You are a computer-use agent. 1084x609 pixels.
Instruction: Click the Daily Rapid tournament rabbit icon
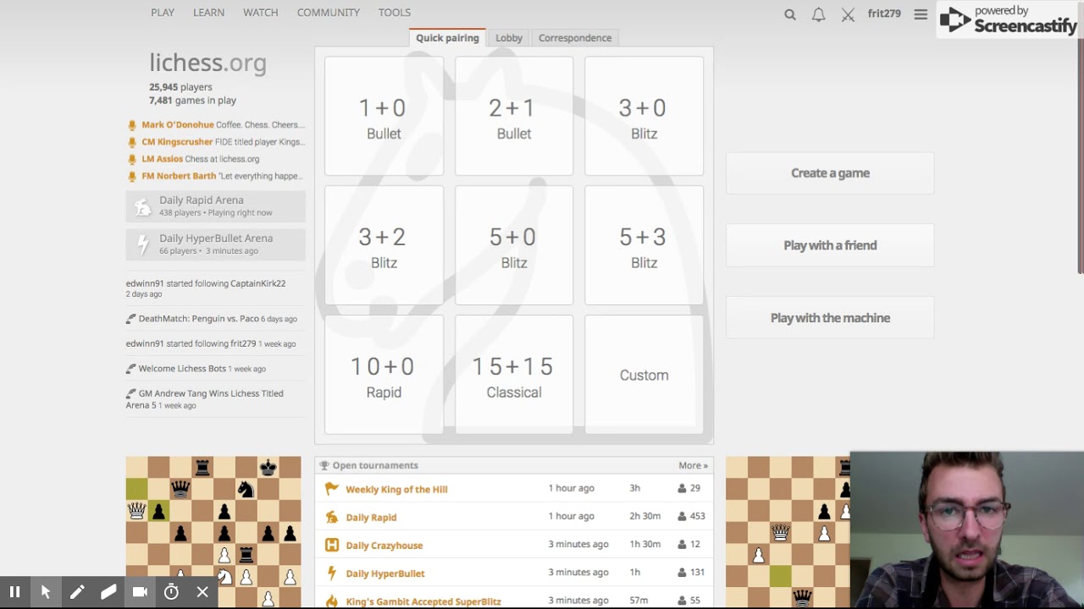[x=332, y=517]
